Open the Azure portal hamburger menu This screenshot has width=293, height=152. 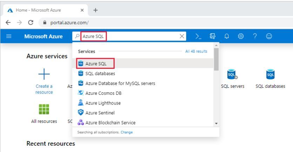pyautogui.click(x=9, y=36)
